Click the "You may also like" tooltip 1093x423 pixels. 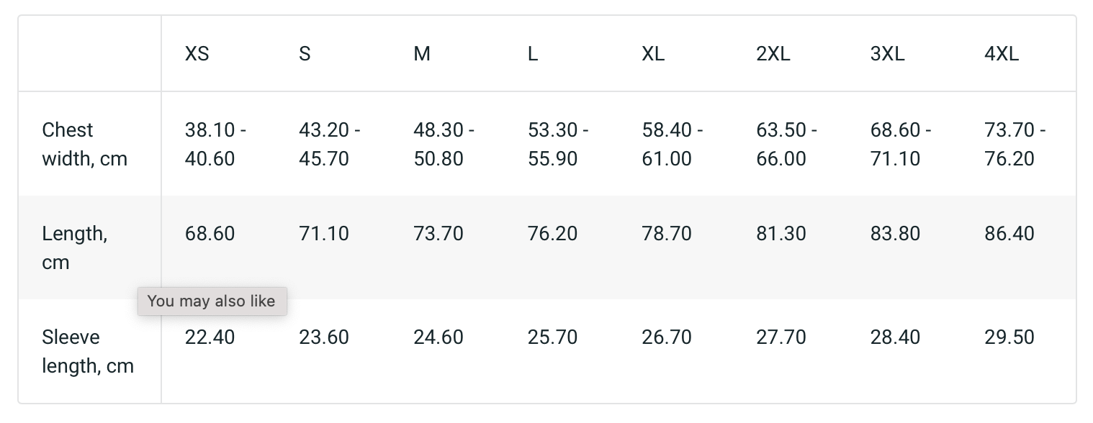click(x=212, y=301)
